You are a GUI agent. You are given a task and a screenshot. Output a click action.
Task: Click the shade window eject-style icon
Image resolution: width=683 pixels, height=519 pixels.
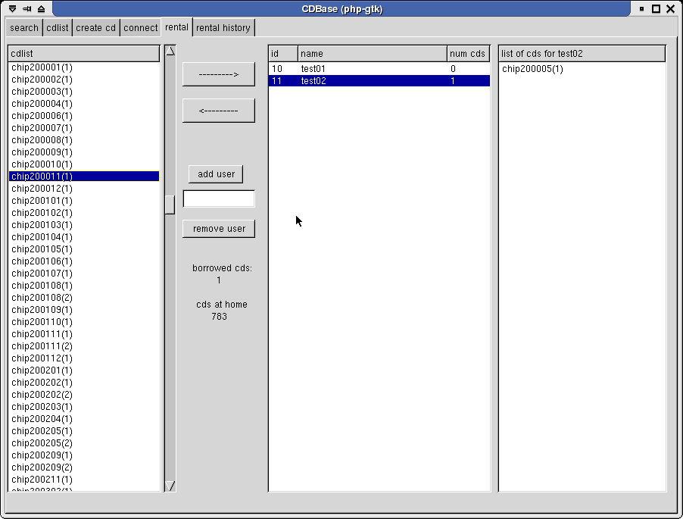pyautogui.click(x=41, y=8)
